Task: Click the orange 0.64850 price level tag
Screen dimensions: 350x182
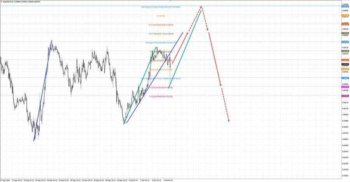Action: pyautogui.click(x=345, y=69)
